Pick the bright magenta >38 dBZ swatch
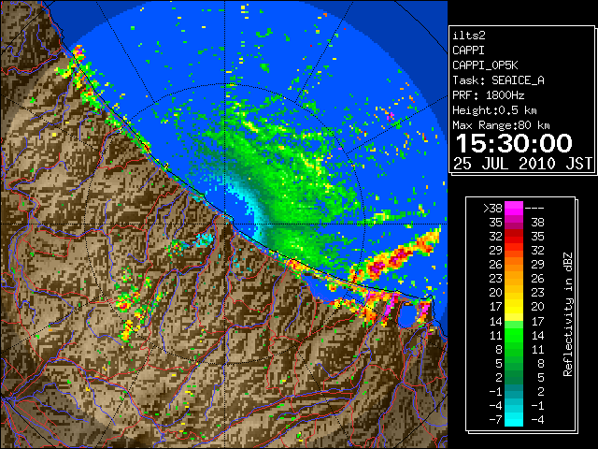Image resolution: width=598 pixels, height=449 pixels. click(x=514, y=208)
